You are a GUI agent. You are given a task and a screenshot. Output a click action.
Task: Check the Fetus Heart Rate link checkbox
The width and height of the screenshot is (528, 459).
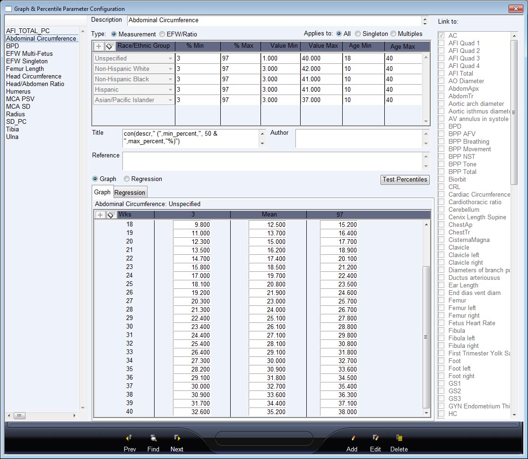[x=441, y=322]
